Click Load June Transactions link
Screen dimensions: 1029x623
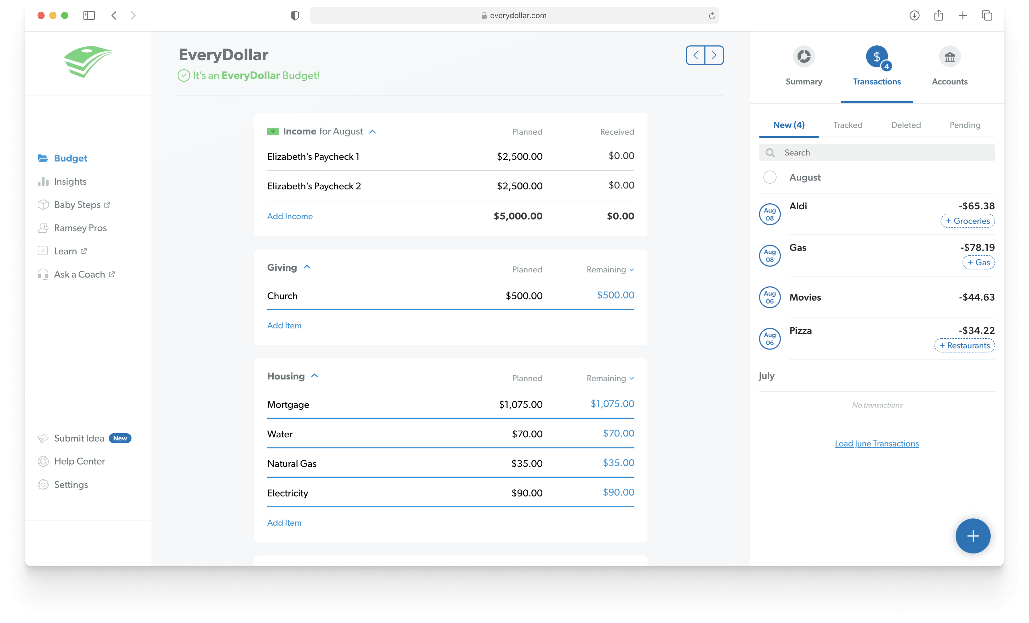coord(876,443)
